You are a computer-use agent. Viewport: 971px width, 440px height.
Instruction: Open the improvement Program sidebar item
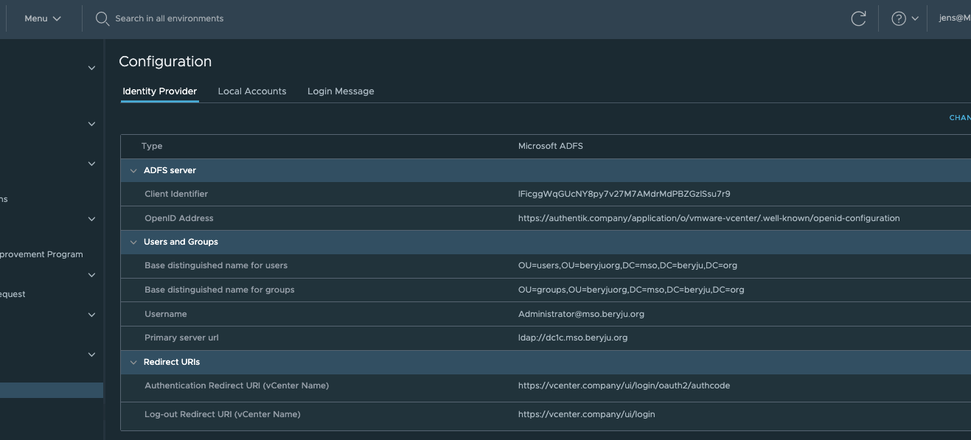coord(41,254)
